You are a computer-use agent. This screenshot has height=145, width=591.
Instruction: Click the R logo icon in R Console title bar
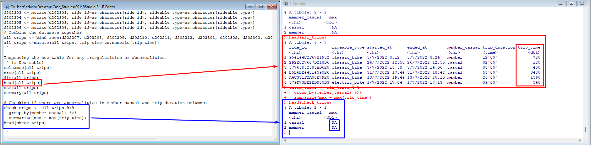pos(286,4)
